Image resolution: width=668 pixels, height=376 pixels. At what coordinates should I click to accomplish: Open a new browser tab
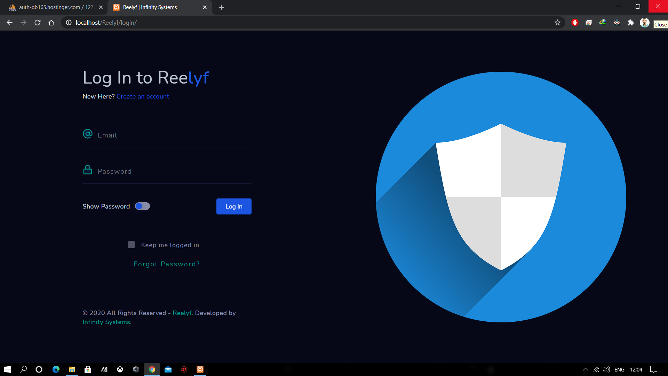[221, 7]
